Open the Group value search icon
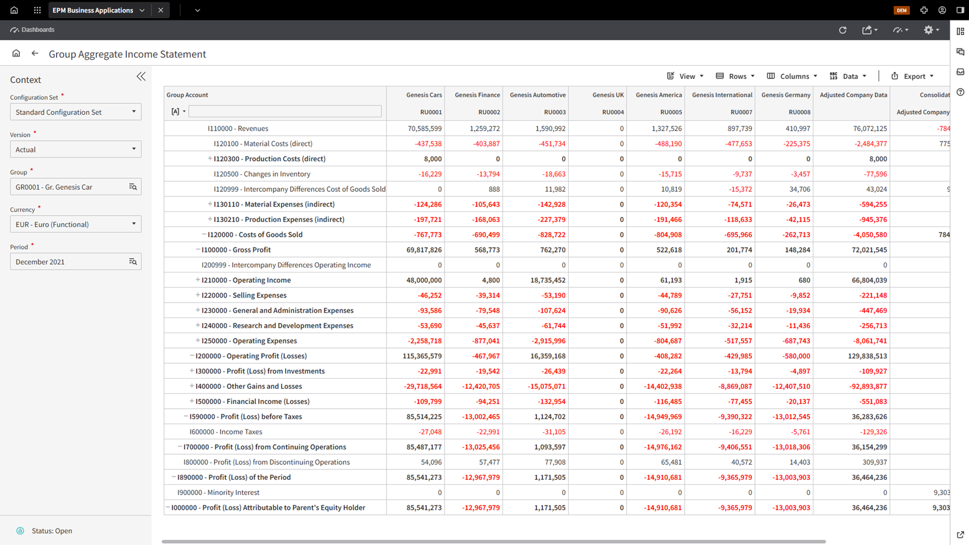969x545 pixels. (133, 187)
